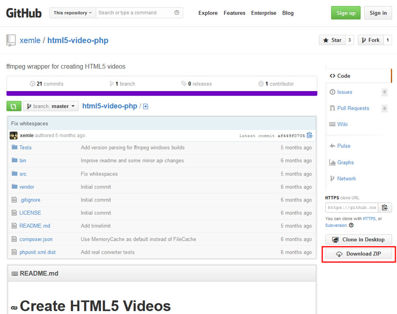Open Add version parsing for ffmpeg commit message
The image size is (397, 314).
point(133,148)
